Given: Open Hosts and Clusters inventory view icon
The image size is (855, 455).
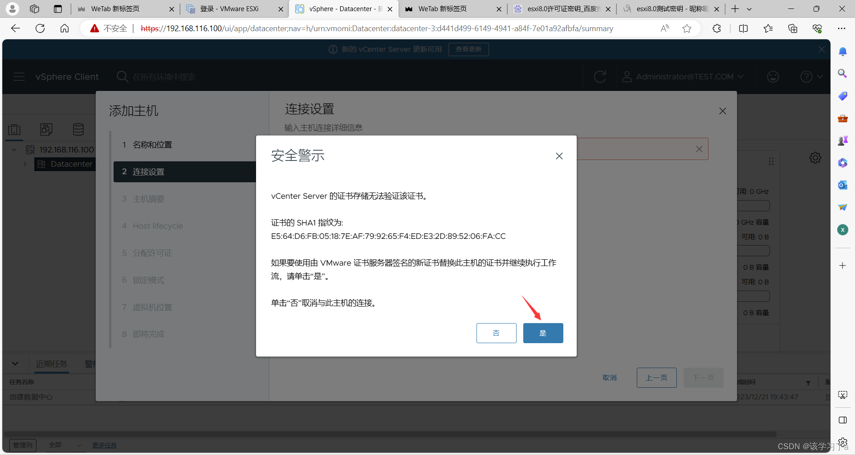Looking at the screenshot, I should point(14,130).
